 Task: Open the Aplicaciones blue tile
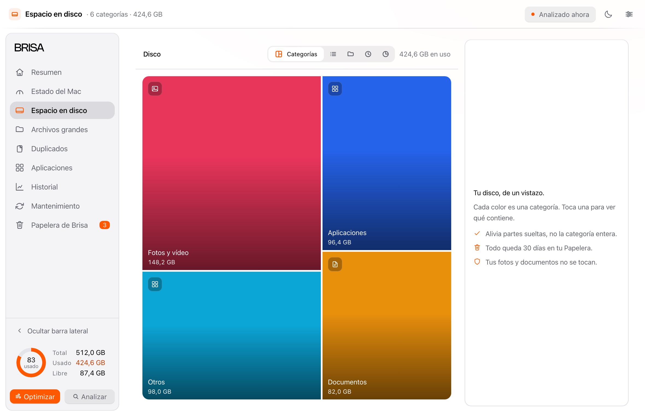coord(387,163)
